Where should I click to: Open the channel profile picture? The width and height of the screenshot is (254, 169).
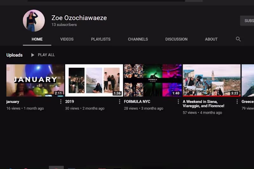34,21
